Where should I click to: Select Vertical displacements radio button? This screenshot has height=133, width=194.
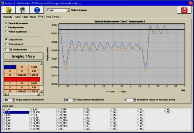tap(6, 23)
